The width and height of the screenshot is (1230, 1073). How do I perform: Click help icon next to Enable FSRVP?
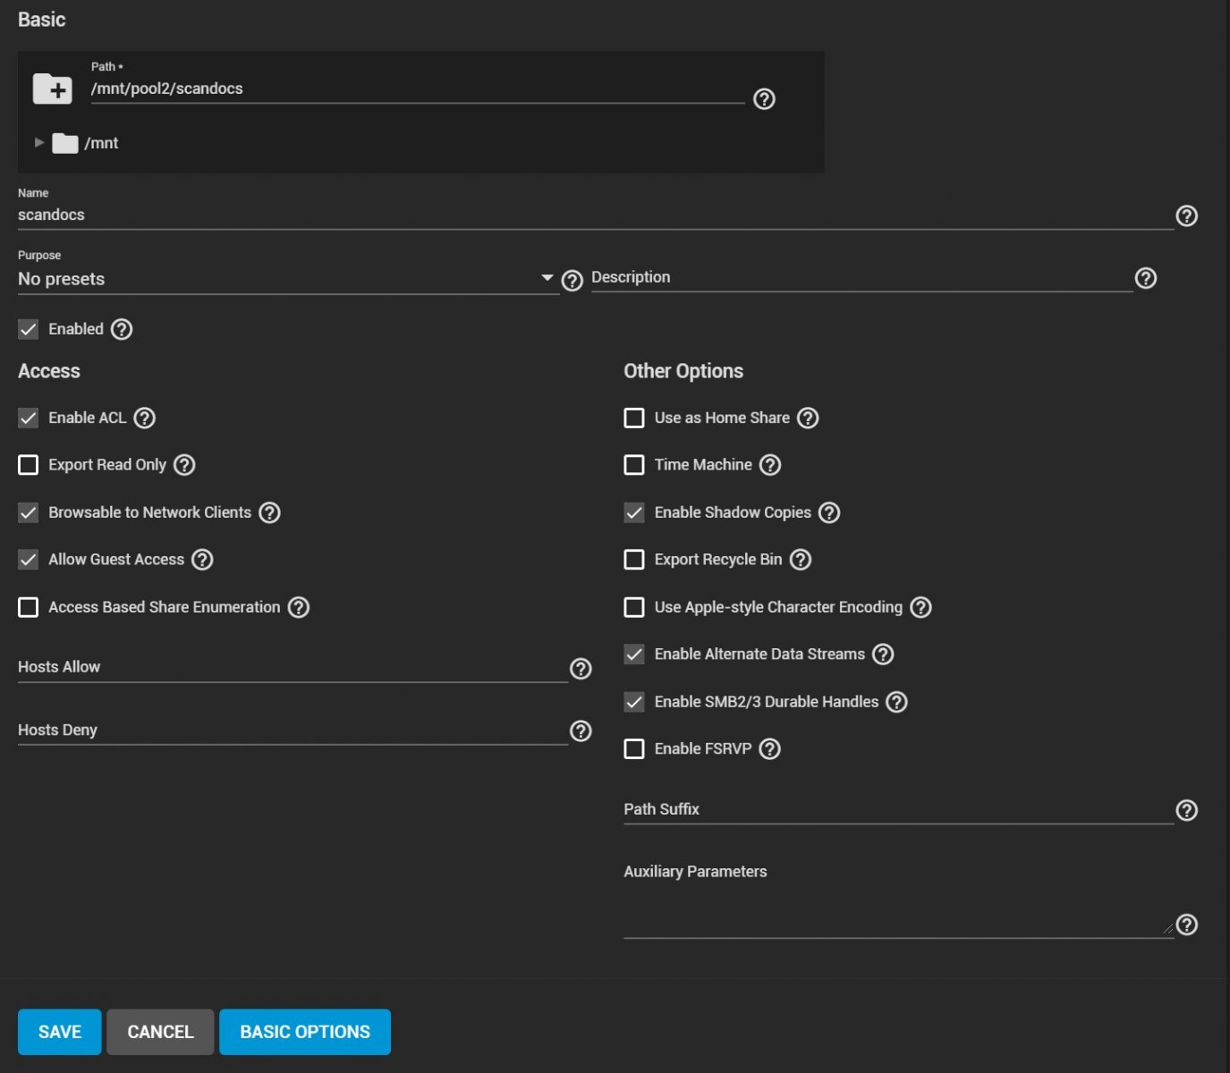point(770,748)
